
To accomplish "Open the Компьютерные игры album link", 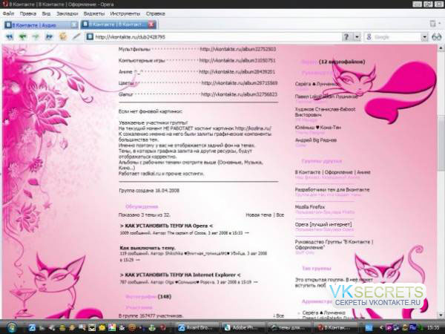I will point(237,61).
